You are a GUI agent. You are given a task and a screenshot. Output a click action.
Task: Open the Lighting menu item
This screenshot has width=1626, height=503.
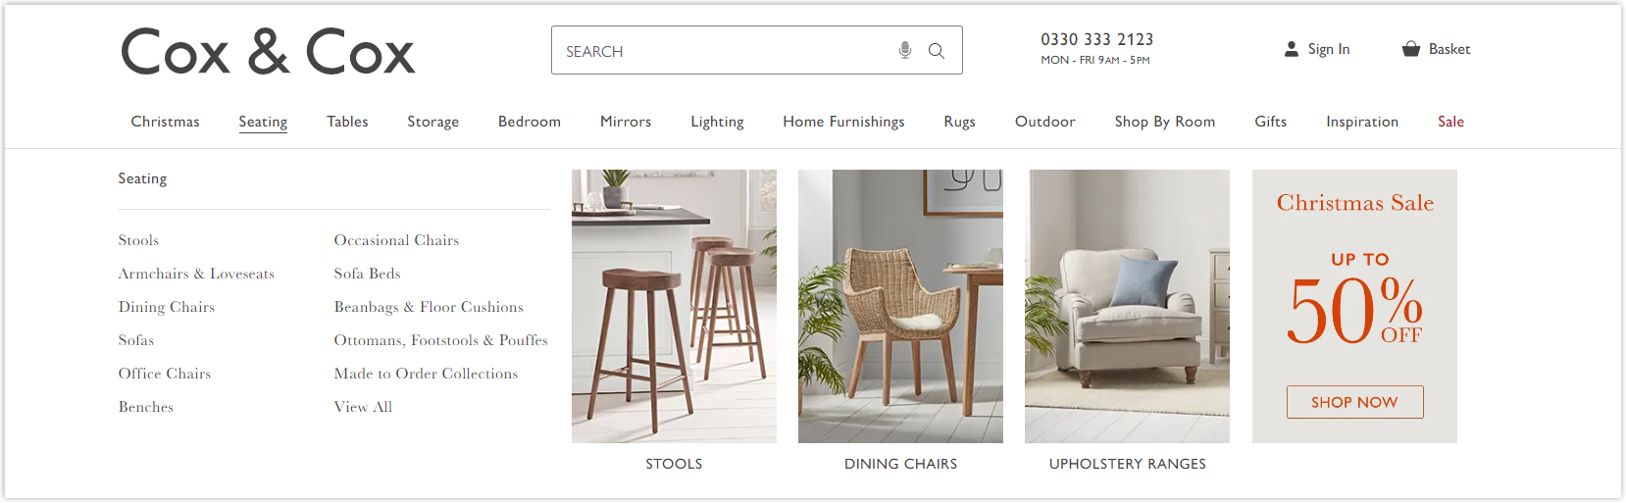tap(717, 122)
